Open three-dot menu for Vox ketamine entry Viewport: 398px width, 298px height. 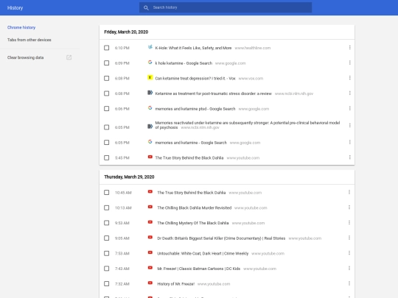350,78
